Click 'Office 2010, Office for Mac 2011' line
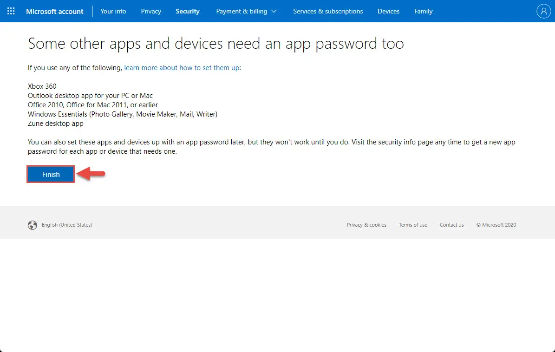Screen dimensions: 555x352 coord(93,104)
